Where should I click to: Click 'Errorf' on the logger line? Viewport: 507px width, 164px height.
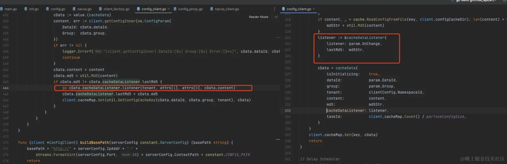pos(85,51)
